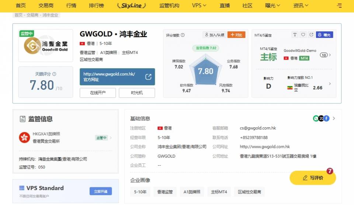Click the blue 曝光 button

pyautogui.click(x=324, y=35)
